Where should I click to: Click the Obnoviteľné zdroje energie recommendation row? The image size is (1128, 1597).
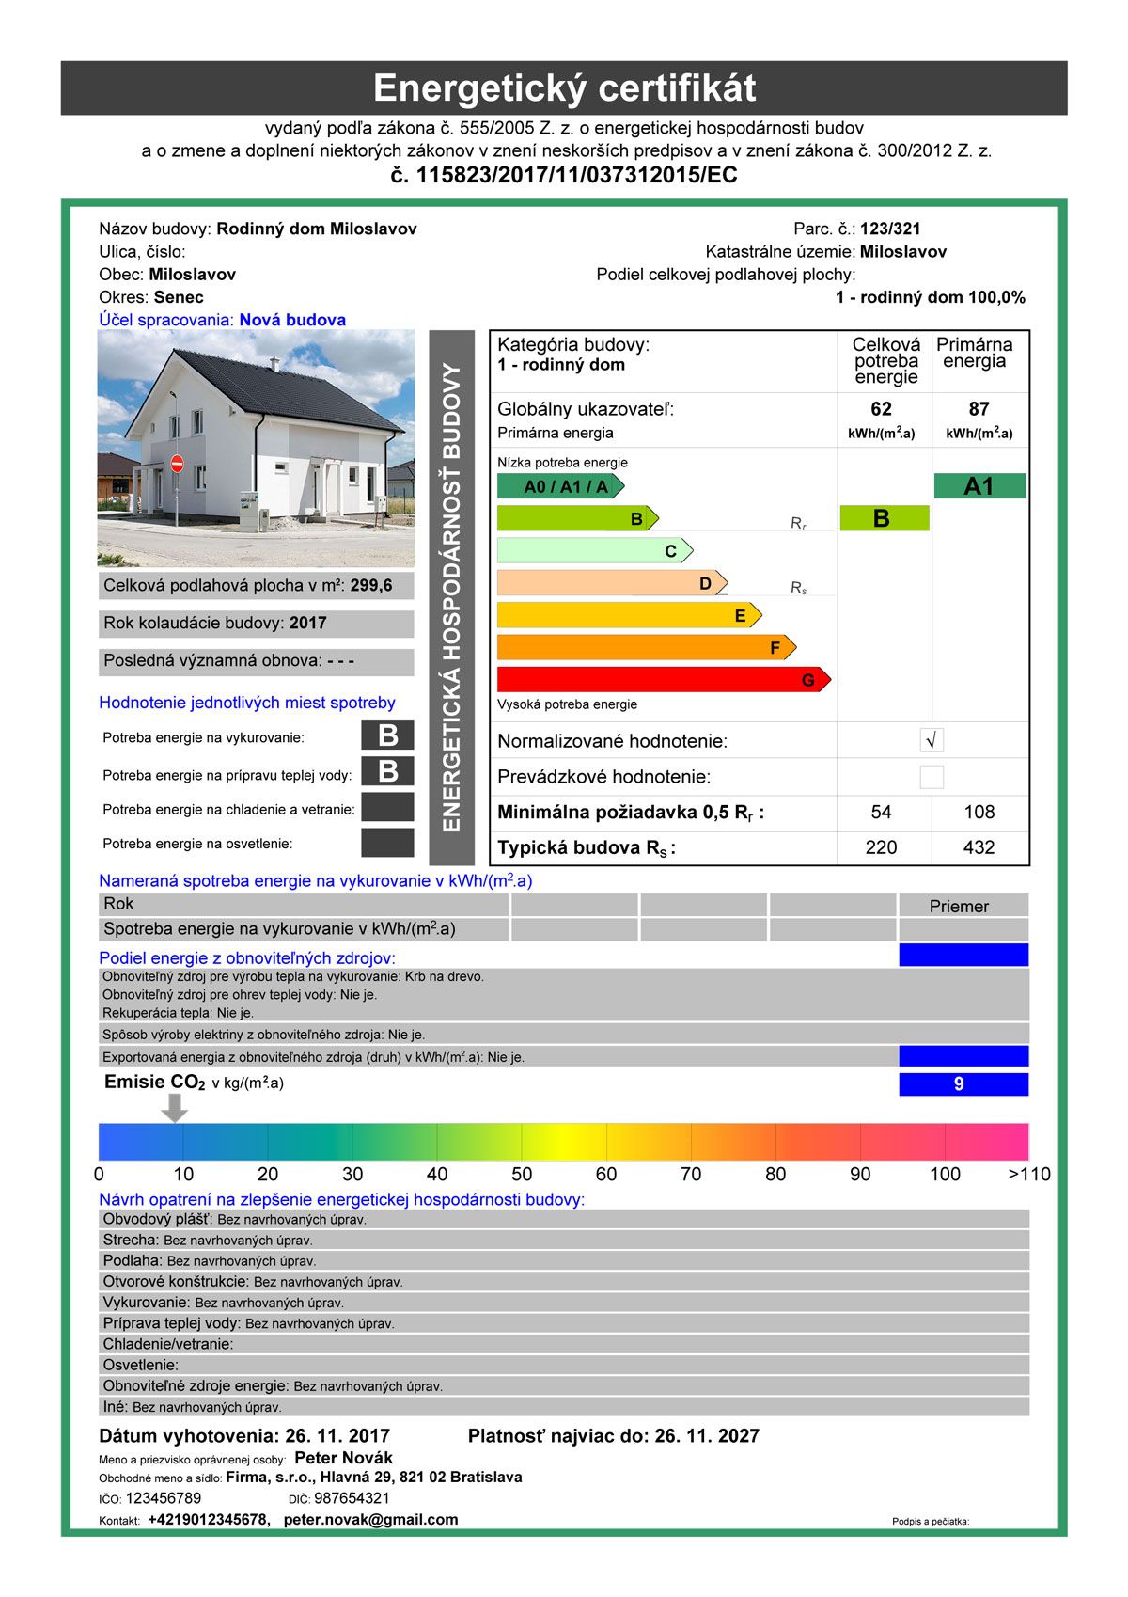tap(564, 1385)
